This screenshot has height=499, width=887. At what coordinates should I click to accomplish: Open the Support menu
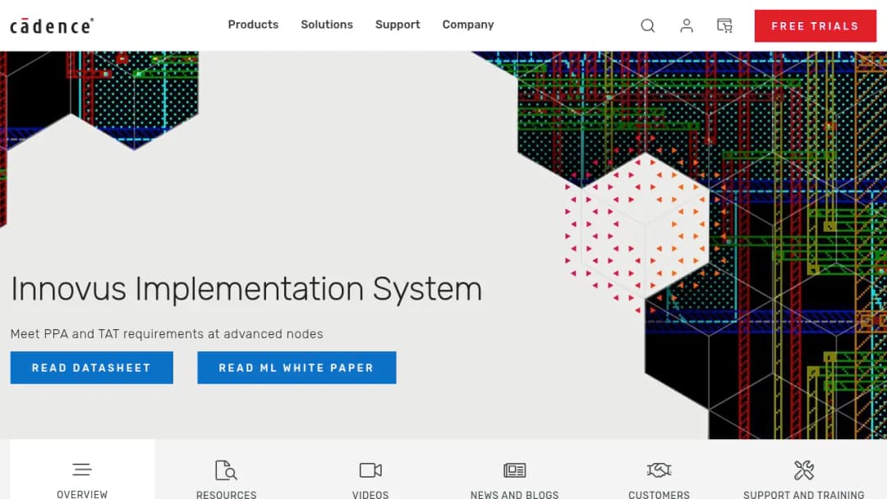[398, 25]
